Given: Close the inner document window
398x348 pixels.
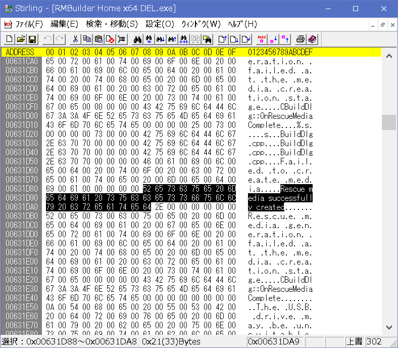Looking at the screenshot, I should pos(392,25).
